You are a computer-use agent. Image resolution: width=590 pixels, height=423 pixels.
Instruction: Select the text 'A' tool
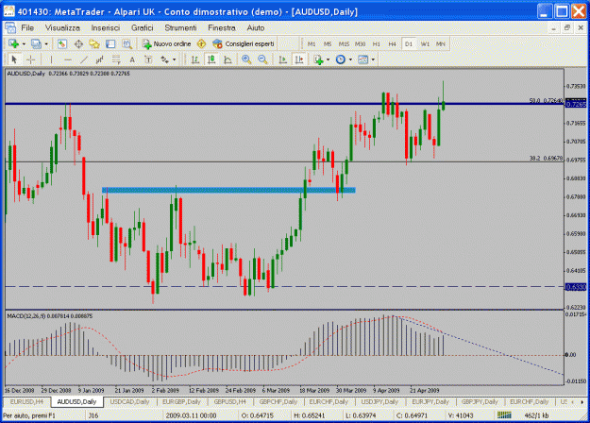tap(132, 59)
